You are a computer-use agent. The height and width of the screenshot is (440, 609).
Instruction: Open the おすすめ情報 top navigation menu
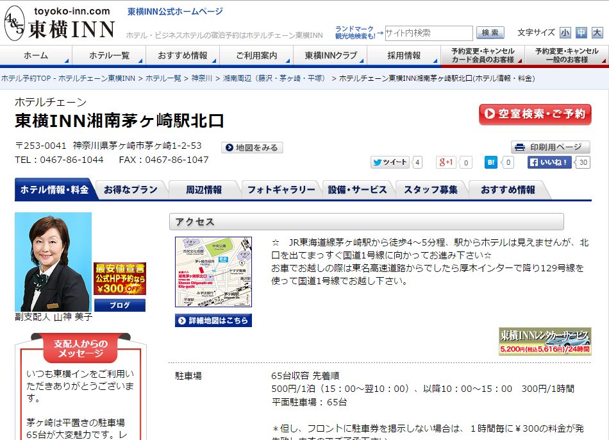tap(183, 56)
